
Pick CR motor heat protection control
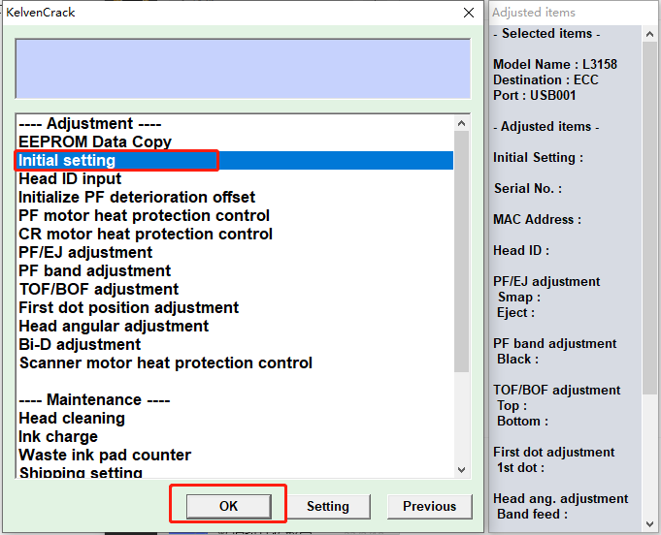(x=146, y=235)
